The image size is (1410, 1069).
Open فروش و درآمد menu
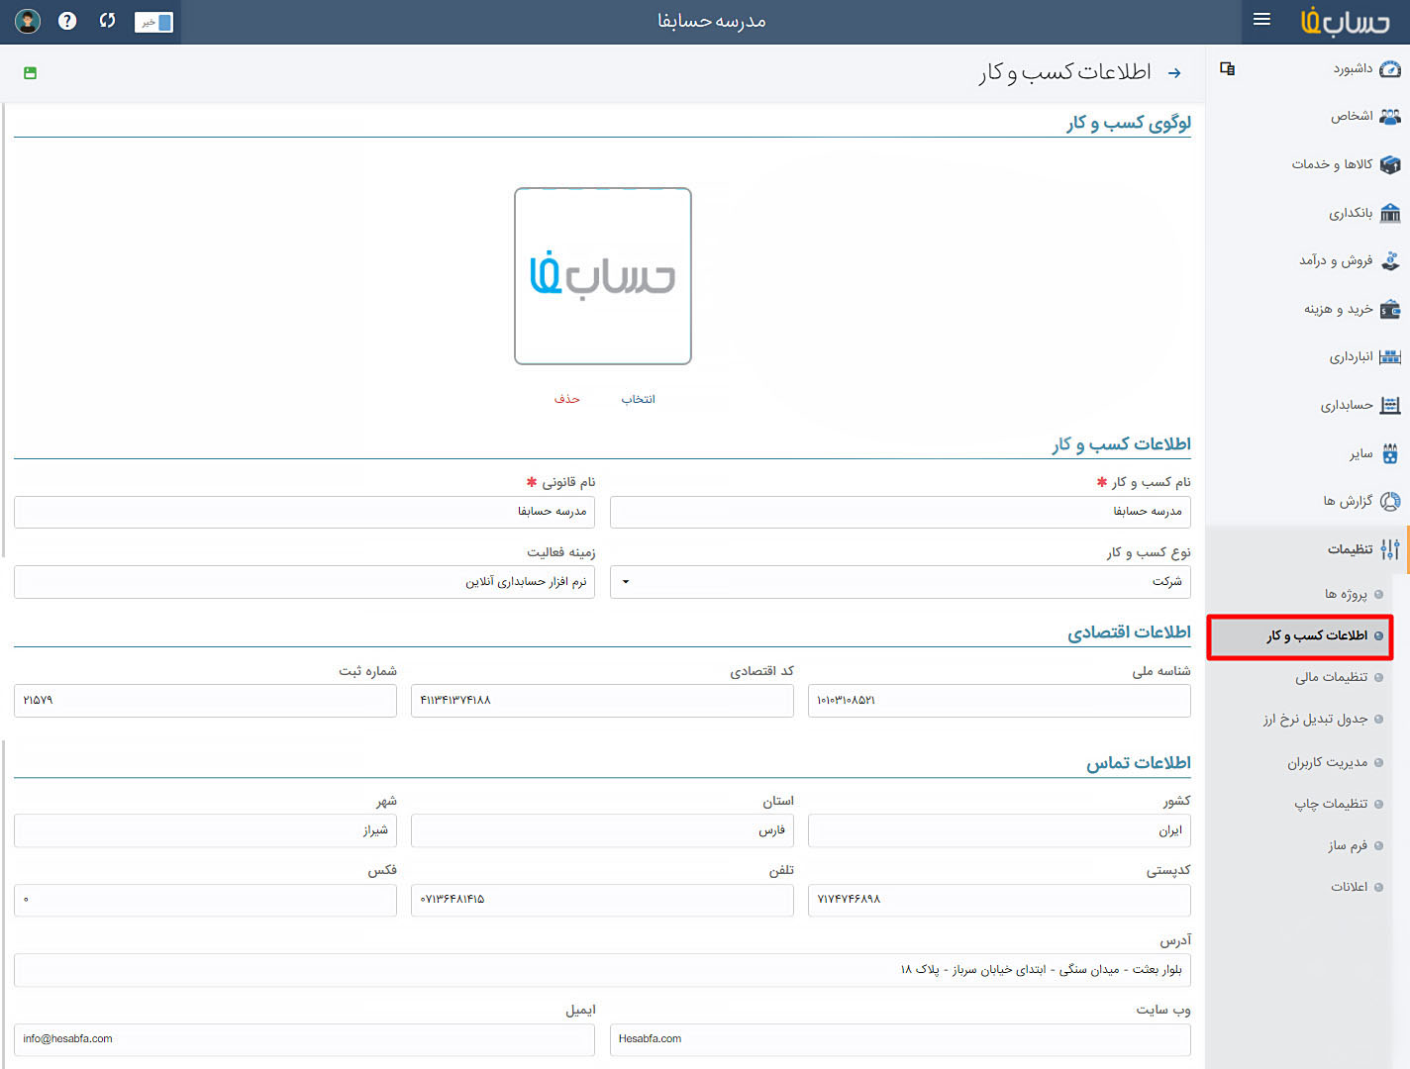[x=1350, y=260]
